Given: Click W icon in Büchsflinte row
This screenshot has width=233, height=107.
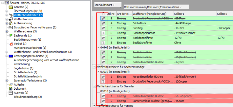Looking at the screenshot, I should point(103,23).
